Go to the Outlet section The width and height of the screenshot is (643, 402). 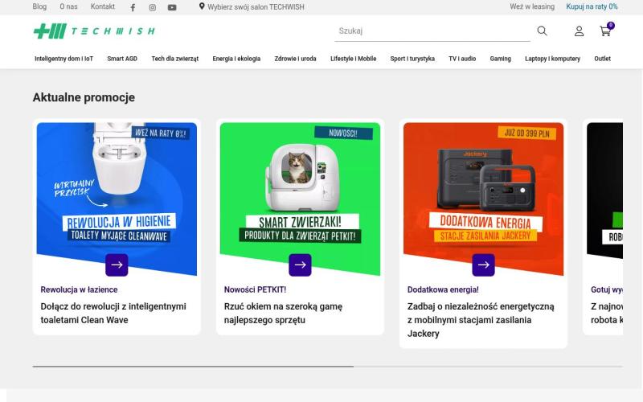click(602, 59)
